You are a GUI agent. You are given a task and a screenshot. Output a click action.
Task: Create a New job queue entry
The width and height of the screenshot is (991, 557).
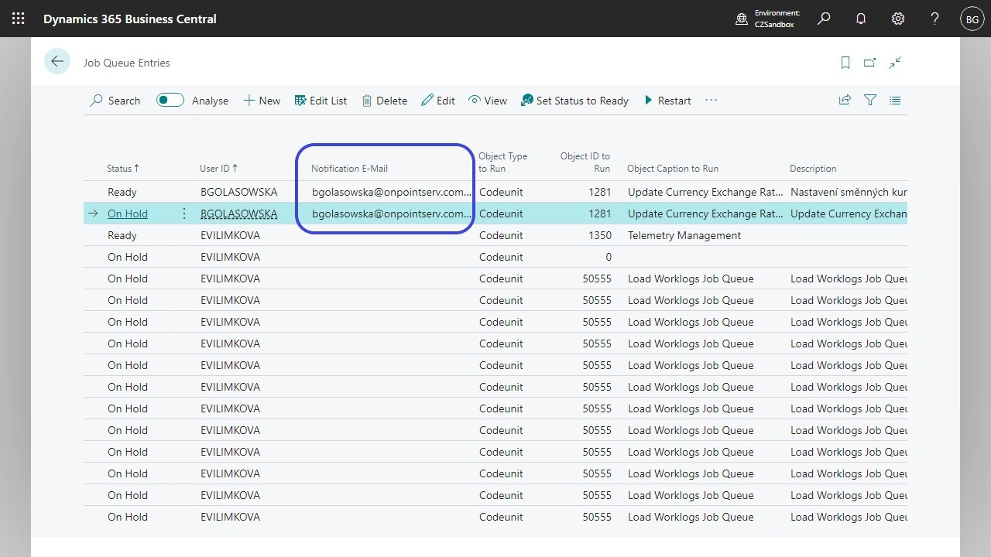pos(262,101)
